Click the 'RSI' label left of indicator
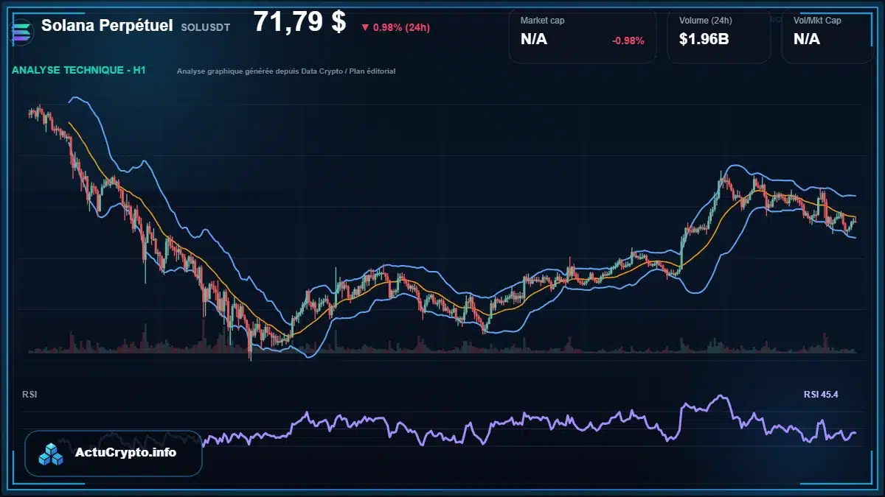885x497 pixels. [29, 395]
